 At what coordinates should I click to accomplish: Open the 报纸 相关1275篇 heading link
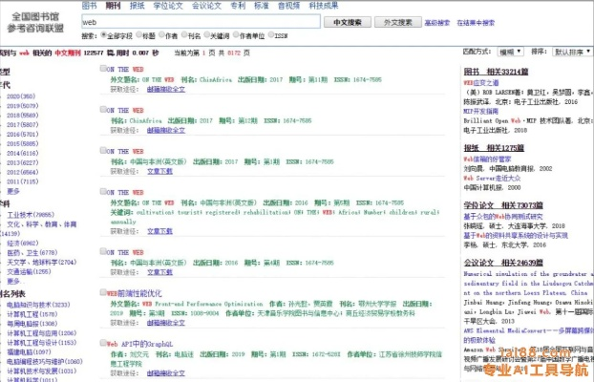click(494, 148)
